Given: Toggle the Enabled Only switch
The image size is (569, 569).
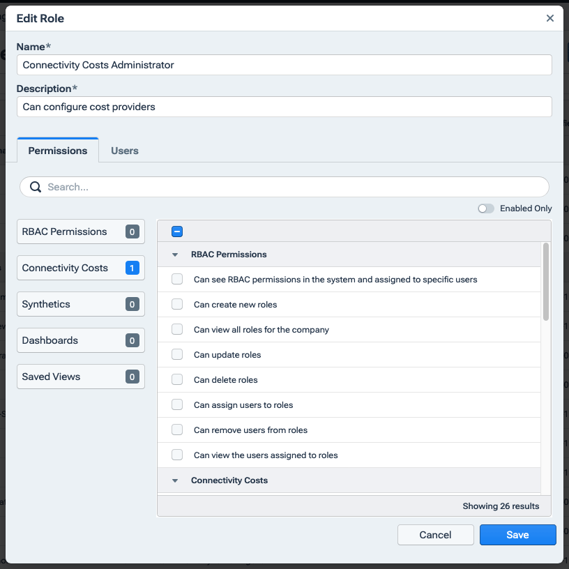Looking at the screenshot, I should click(486, 208).
